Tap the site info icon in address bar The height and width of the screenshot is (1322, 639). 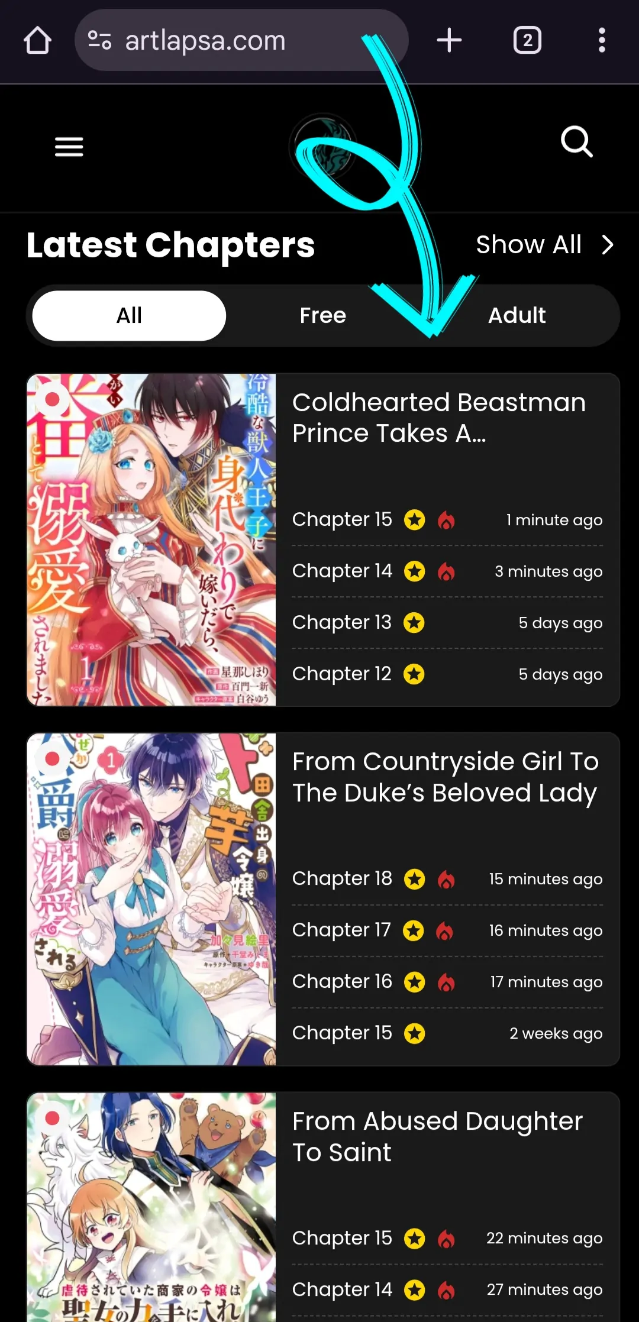tap(99, 40)
